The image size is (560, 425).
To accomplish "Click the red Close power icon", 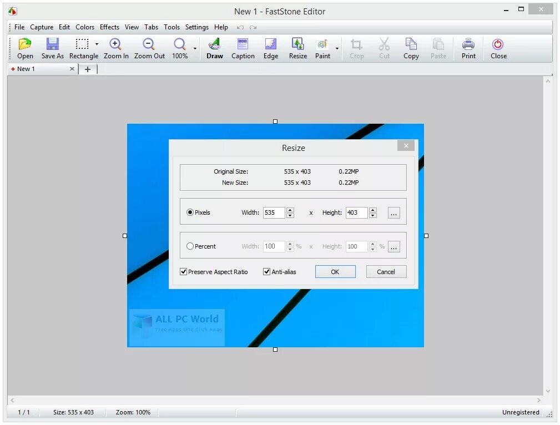I will 497,44.
